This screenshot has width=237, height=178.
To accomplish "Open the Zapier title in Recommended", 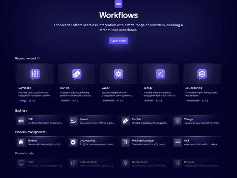I will (x=106, y=88).
